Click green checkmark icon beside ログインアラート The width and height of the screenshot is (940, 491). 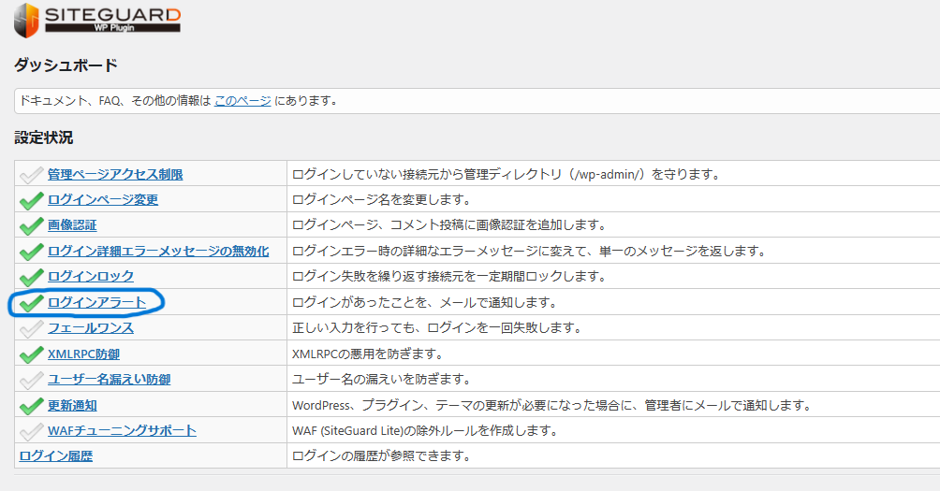pyautogui.click(x=31, y=303)
